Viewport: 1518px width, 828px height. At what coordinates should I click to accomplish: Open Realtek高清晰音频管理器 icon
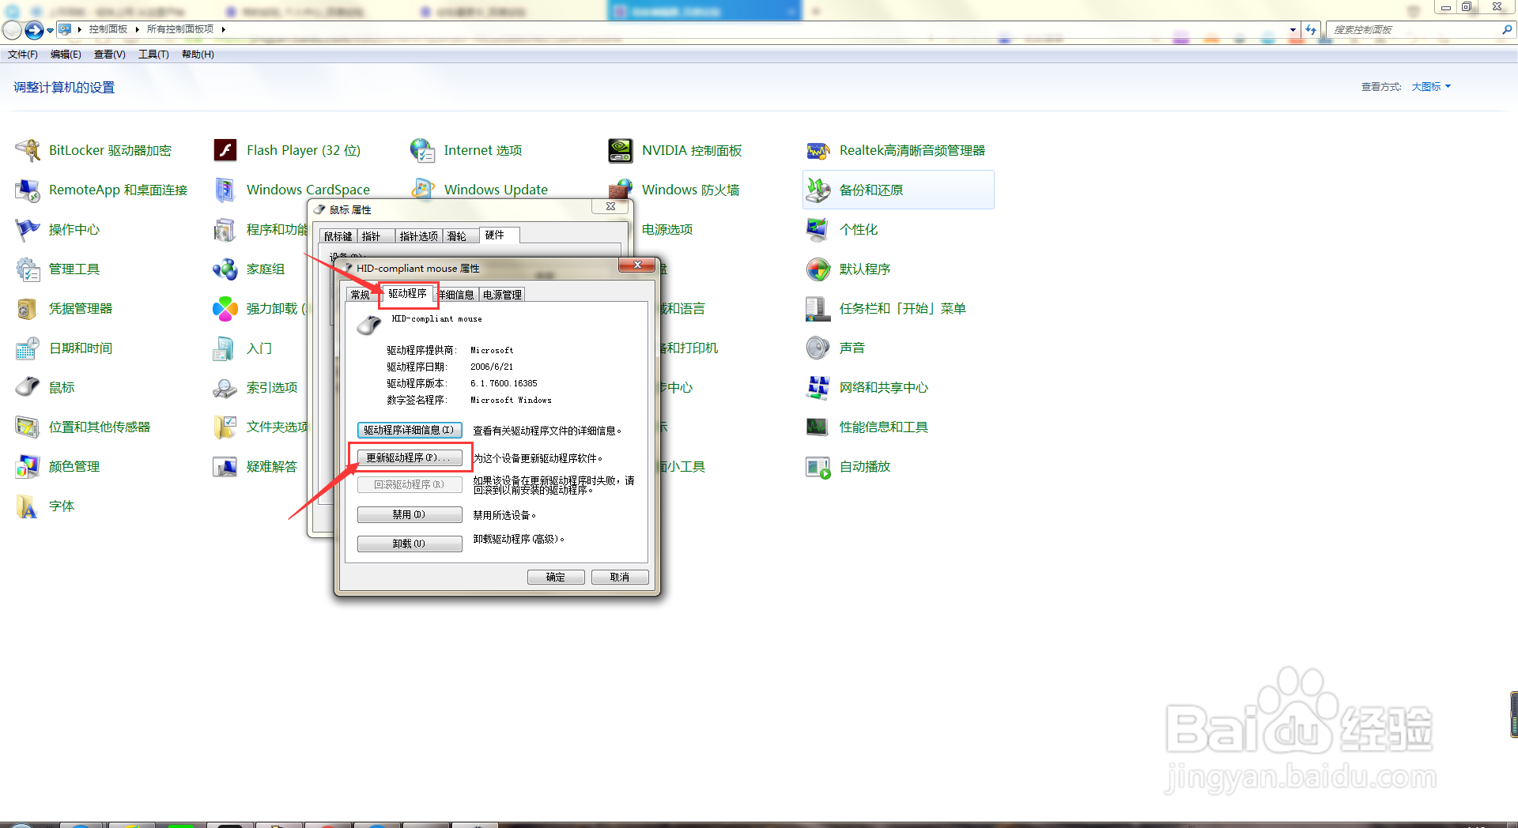tap(818, 150)
